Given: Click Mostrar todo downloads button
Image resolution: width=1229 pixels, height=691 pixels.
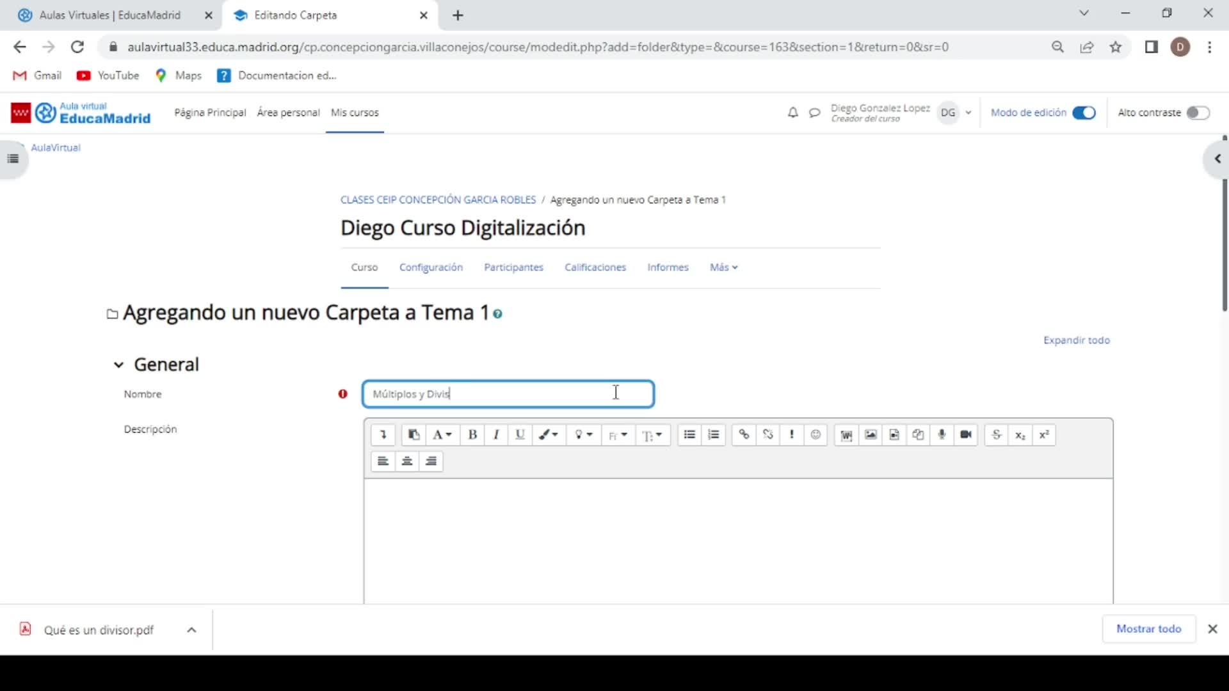Looking at the screenshot, I should [1148, 629].
